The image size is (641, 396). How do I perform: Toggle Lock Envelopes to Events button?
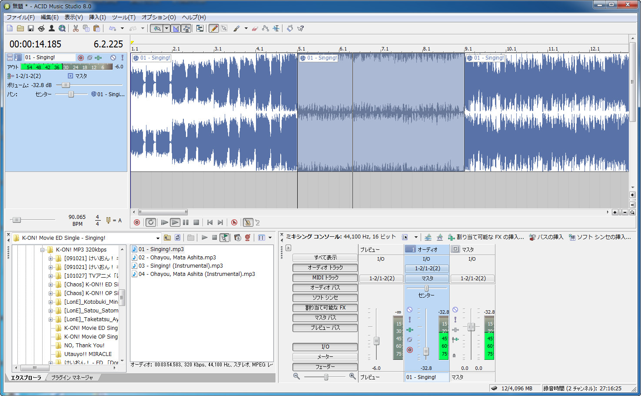[186, 28]
